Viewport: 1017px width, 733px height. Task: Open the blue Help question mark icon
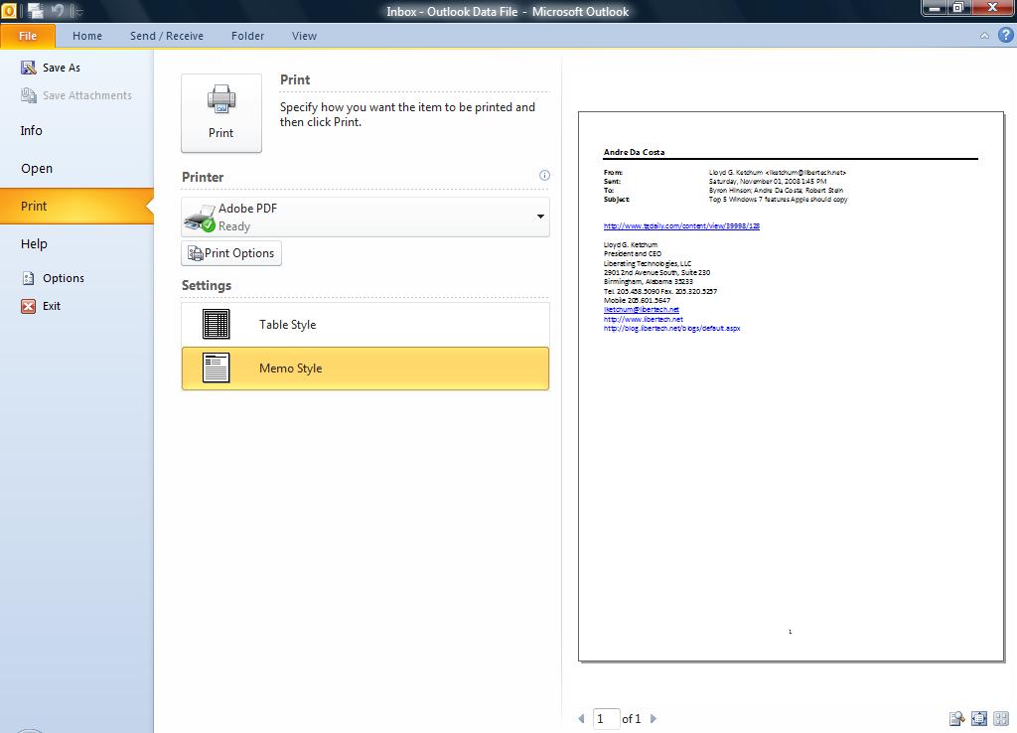pyautogui.click(x=1005, y=35)
